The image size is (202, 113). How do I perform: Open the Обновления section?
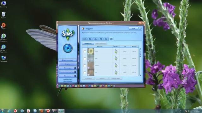click(68, 76)
